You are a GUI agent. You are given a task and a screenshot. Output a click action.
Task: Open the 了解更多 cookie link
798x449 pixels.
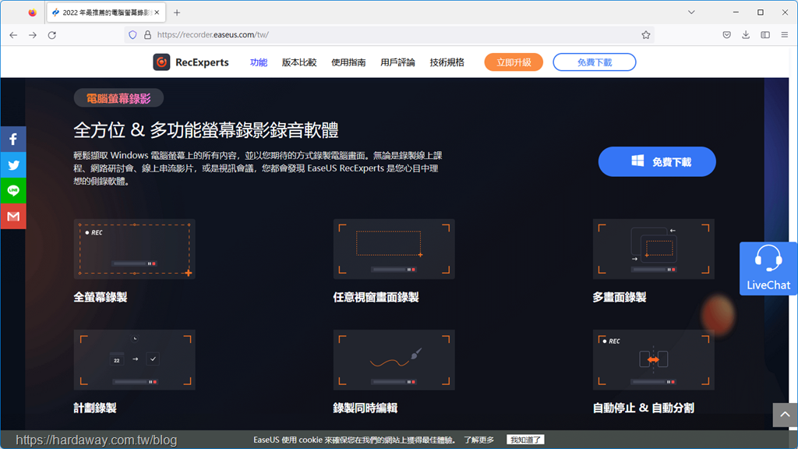pos(479,440)
